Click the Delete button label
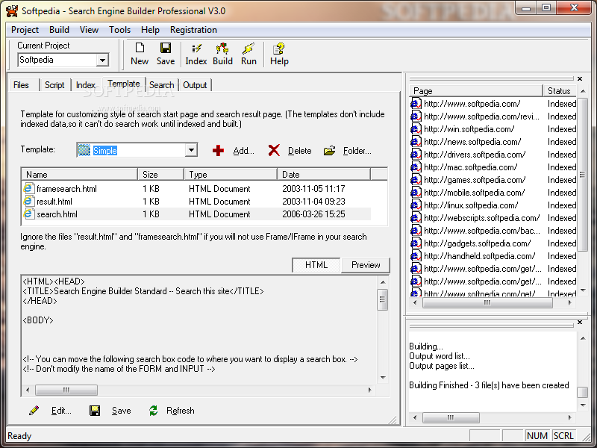This screenshot has width=597, height=448. 300,151
